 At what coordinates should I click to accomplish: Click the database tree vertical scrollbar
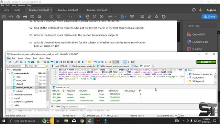pyautogui.click(x=47, y=88)
